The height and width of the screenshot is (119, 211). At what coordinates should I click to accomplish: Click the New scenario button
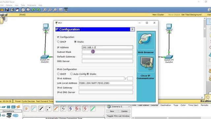[112, 111]
